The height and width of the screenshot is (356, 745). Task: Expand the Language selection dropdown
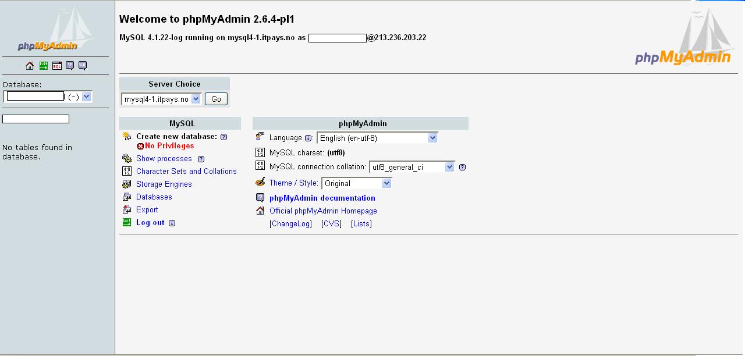[x=377, y=138]
